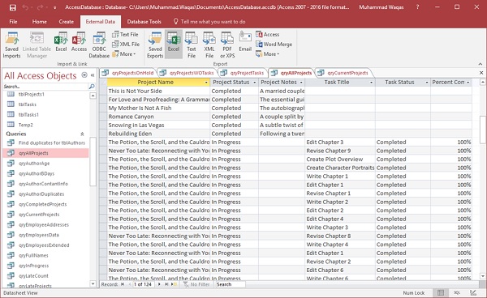Viewport: 487px width, 298px height.
Task: Click the search magnifier in navigation pane
Action: [x=92, y=87]
